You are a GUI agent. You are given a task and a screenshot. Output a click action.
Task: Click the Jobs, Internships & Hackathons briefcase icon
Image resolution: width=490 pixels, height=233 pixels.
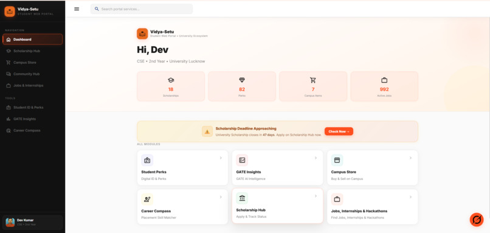point(337,199)
